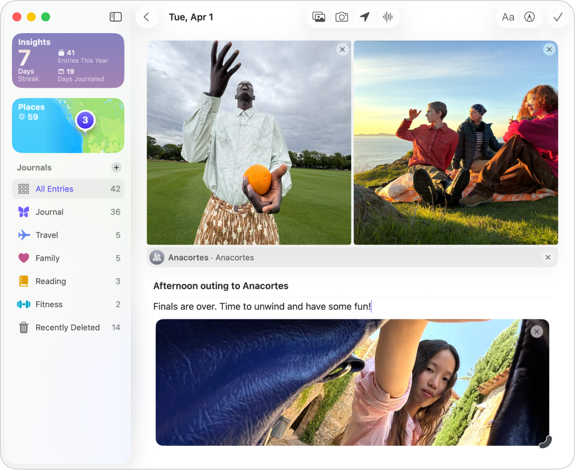Click the Travel journal airplane icon

coord(22,235)
